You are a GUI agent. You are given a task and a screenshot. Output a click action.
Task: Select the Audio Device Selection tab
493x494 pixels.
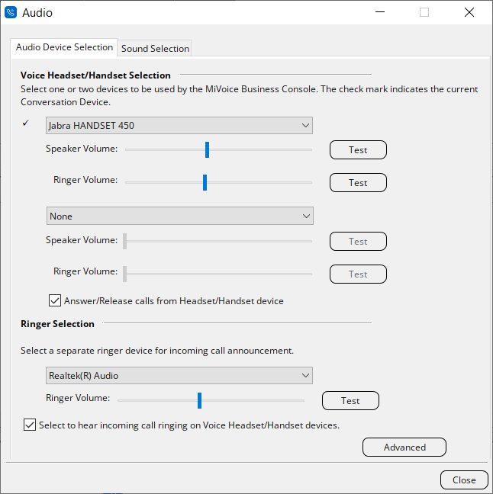point(65,47)
